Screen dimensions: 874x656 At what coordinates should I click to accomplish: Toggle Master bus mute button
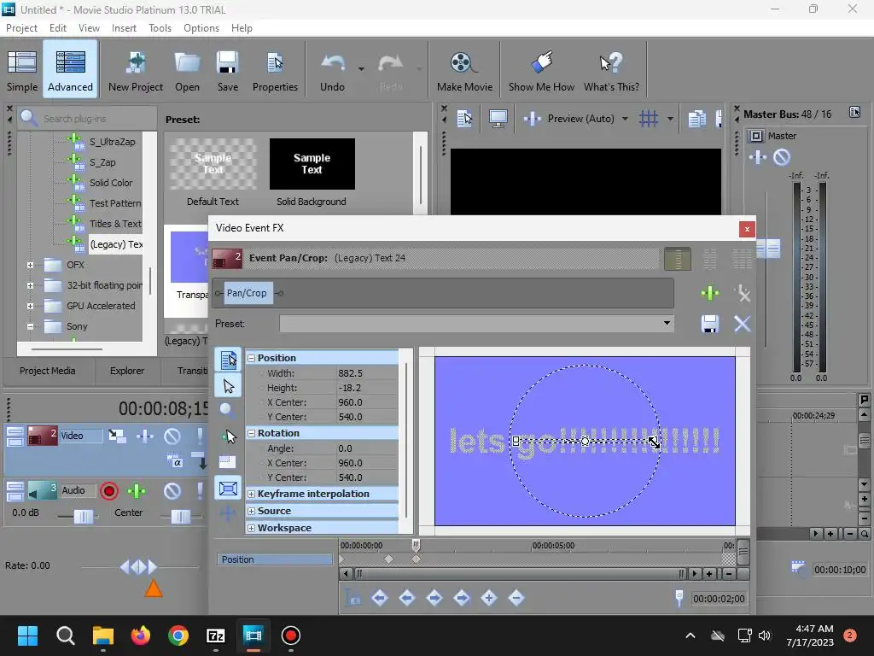click(782, 157)
